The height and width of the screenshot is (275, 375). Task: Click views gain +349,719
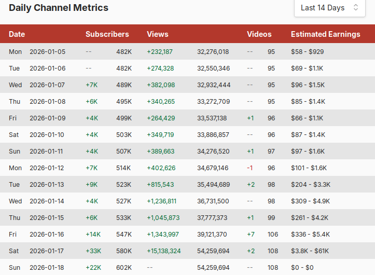(160, 135)
